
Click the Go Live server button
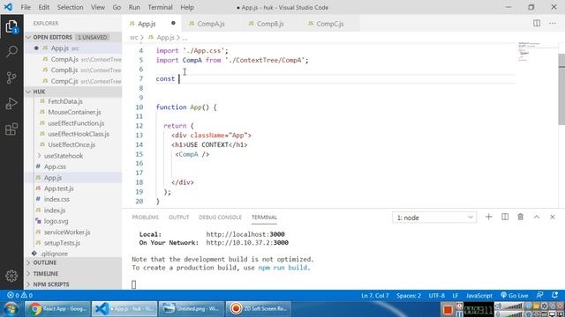[x=514, y=295]
